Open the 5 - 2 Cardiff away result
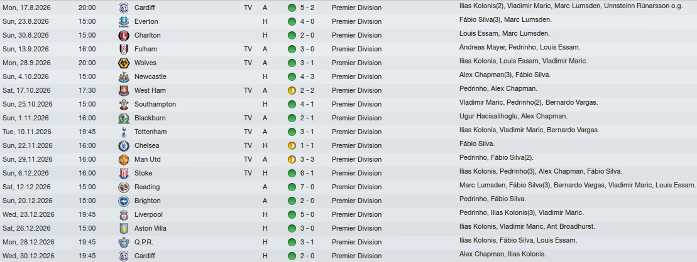 307,8
